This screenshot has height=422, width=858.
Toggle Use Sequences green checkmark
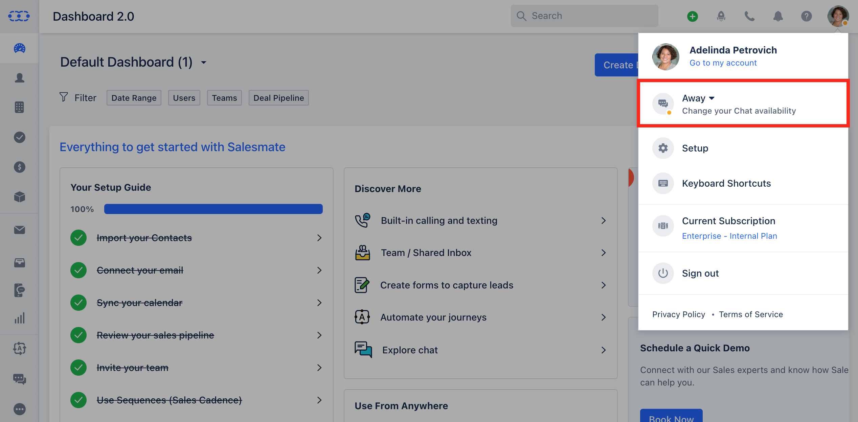(78, 400)
